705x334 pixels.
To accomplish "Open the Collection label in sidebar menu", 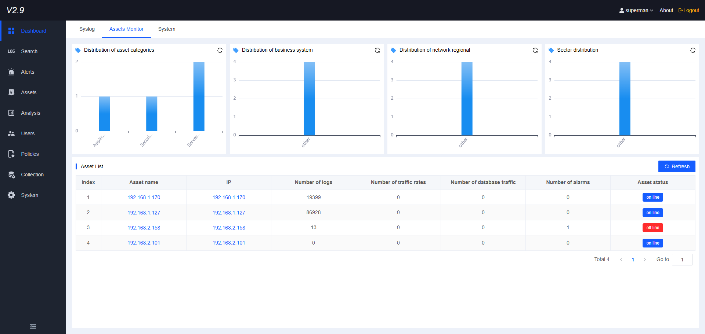I will [x=32, y=175].
